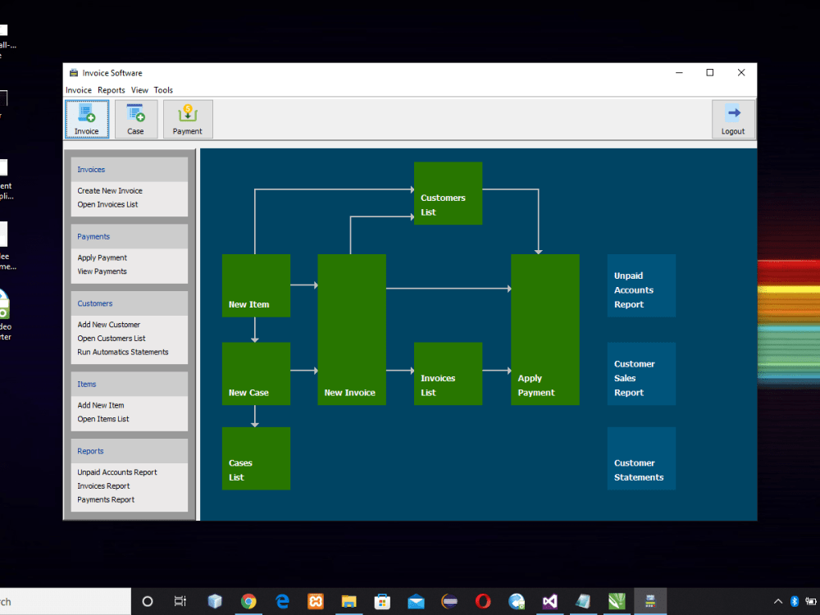Screen dimensions: 820x615
Task: Click the Create New Invoice link
Action: tap(107, 190)
